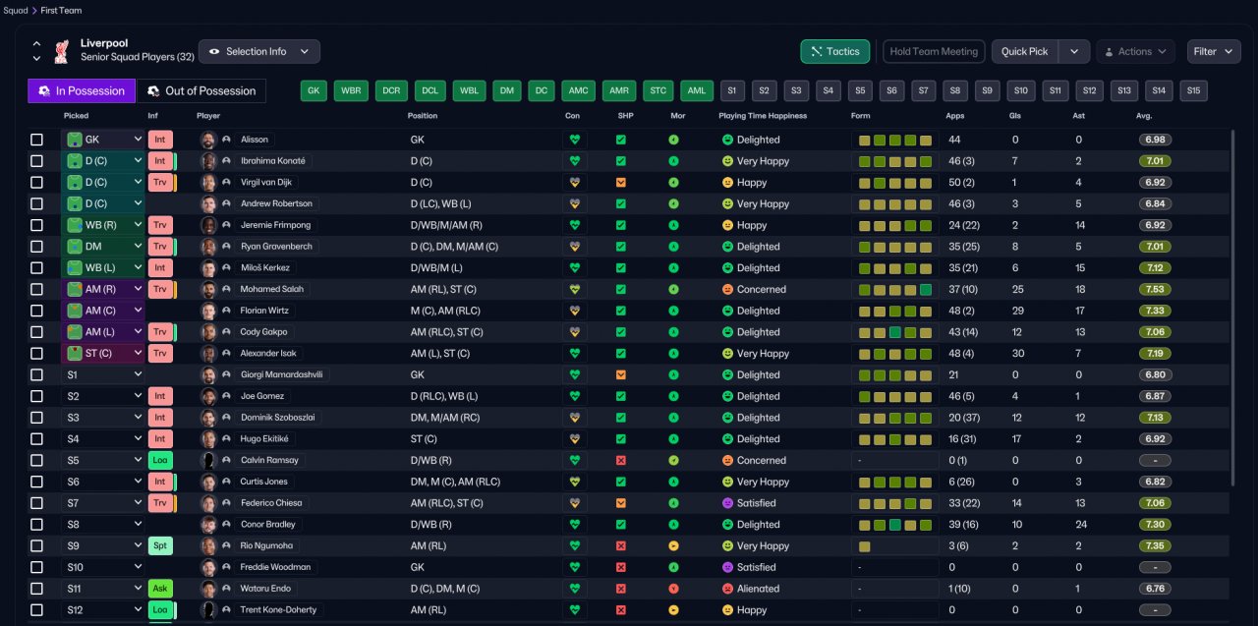This screenshot has width=1258, height=626.
Task: Click Calvin Ramsay's red sharpness cross icon
Action: [621, 460]
